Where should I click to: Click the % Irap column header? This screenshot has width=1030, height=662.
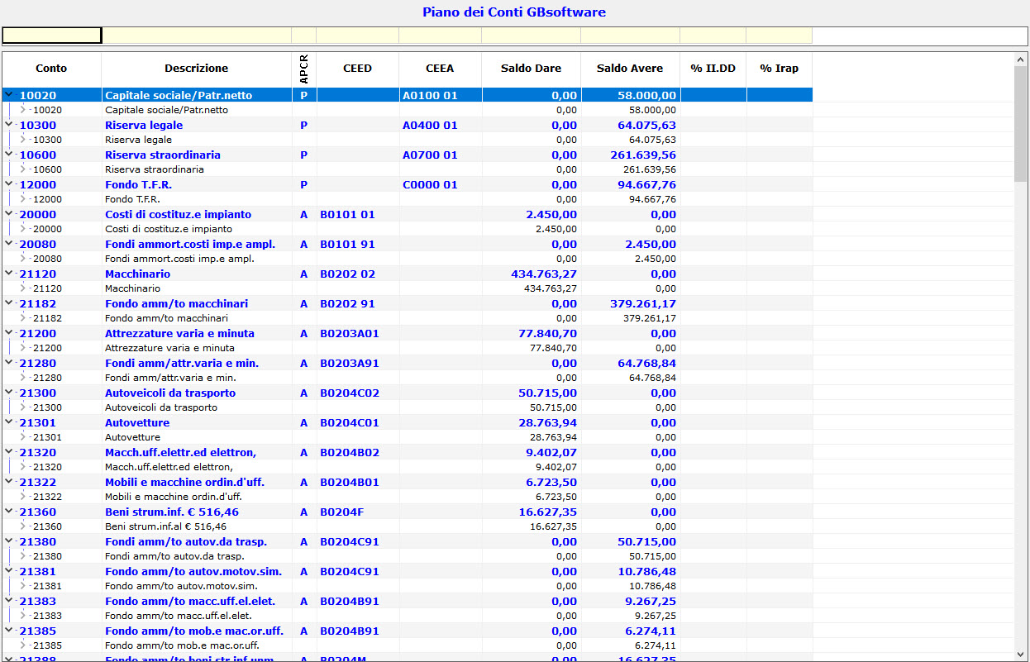pos(780,69)
